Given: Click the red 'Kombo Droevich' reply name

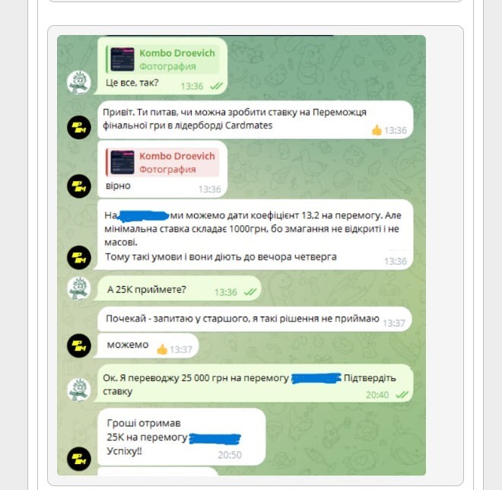Looking at the screenshot, I should point(177,156).
